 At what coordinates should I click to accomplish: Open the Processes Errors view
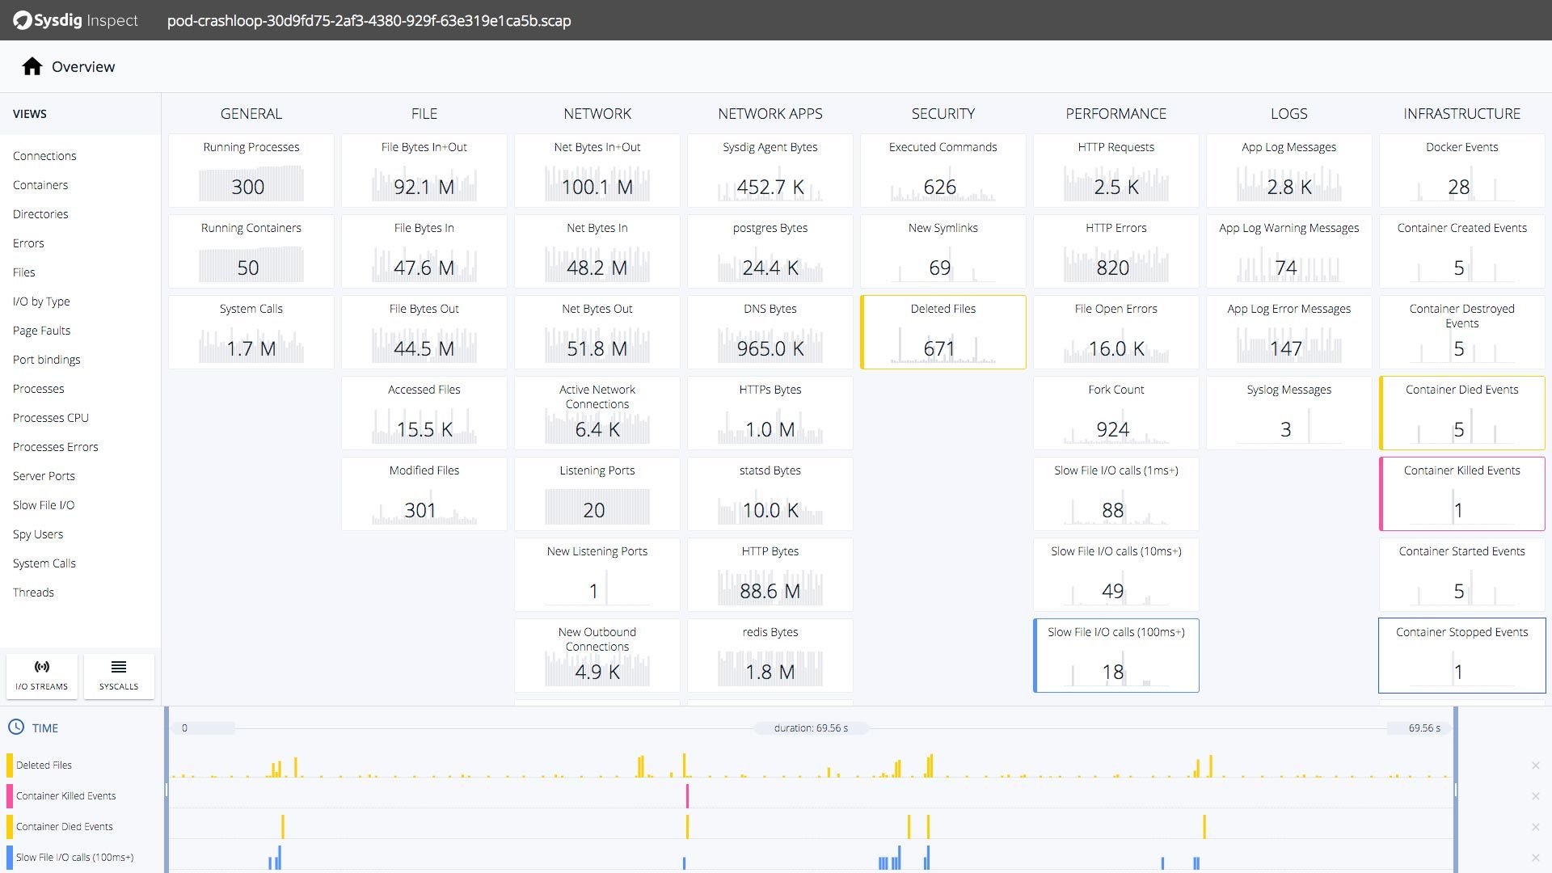click(55, 447)
